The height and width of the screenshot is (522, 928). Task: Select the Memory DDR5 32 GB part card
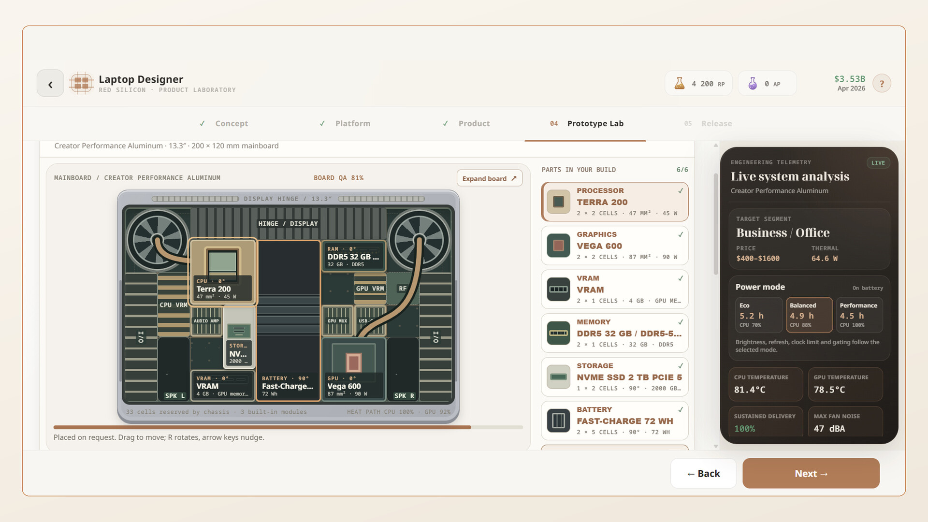tap(614, 333)
